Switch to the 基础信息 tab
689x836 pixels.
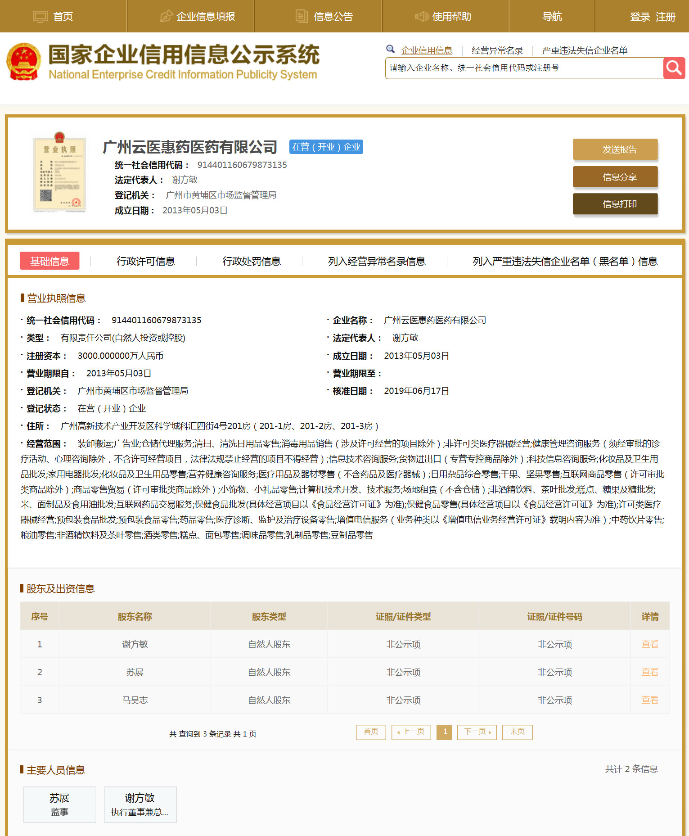coord(50,261)
